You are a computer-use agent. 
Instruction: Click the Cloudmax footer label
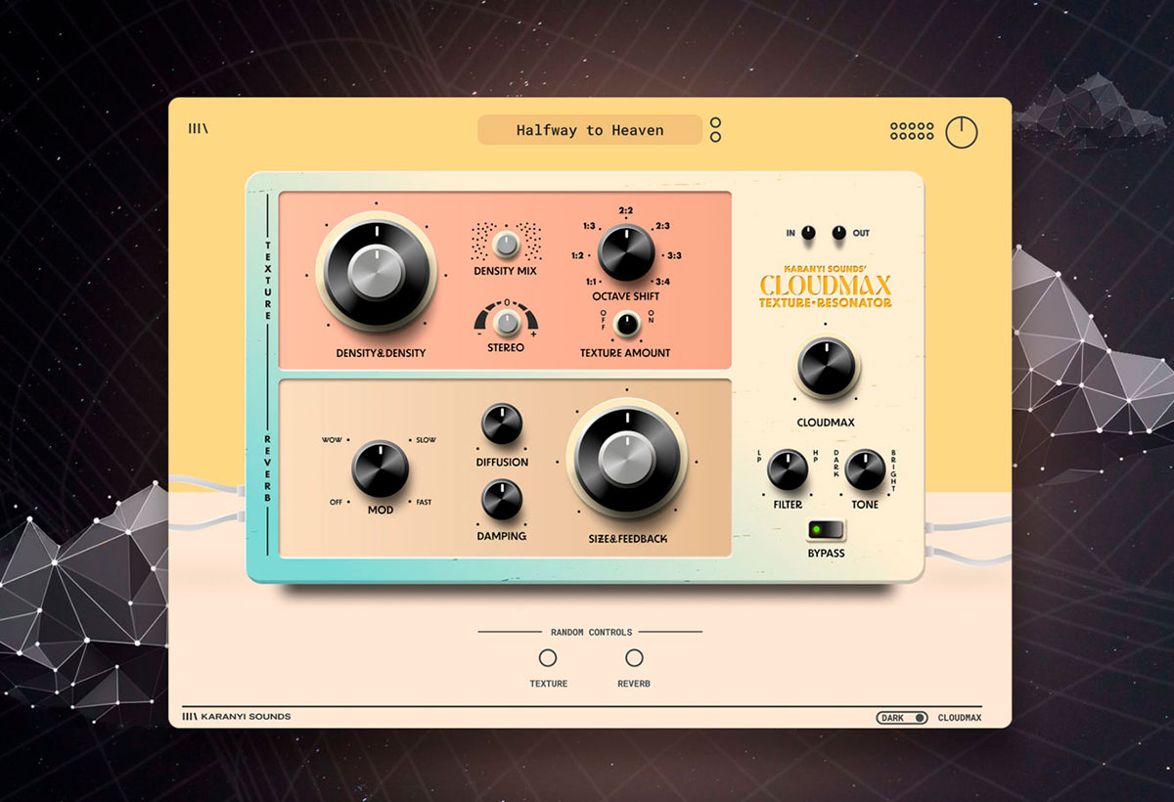coord(960,718)
